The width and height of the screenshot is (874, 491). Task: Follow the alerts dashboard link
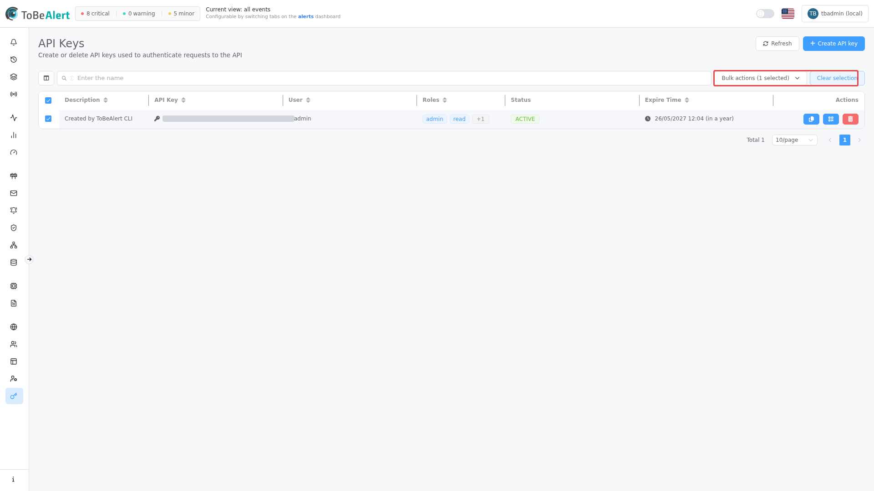click(x=305, y=16)
